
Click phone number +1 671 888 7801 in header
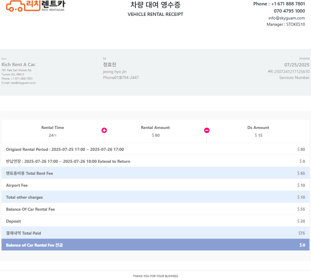pos(288,4)
